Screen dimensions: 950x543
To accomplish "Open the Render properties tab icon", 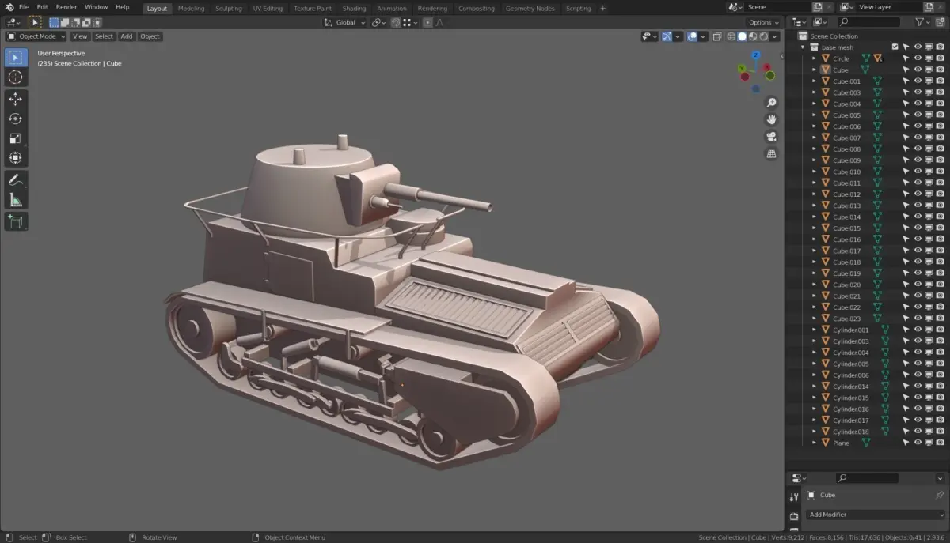I will click(x=794, y=516).
